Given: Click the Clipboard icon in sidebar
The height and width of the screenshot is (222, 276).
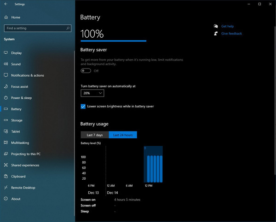Looking at the screenshot, I should pos(6,176).
